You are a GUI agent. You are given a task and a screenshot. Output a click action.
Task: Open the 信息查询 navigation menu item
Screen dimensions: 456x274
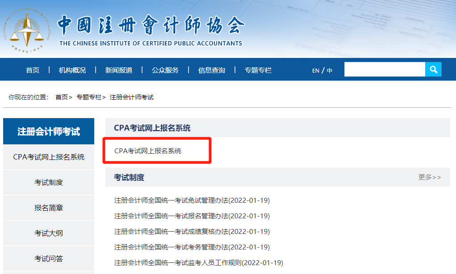(212, 70)
